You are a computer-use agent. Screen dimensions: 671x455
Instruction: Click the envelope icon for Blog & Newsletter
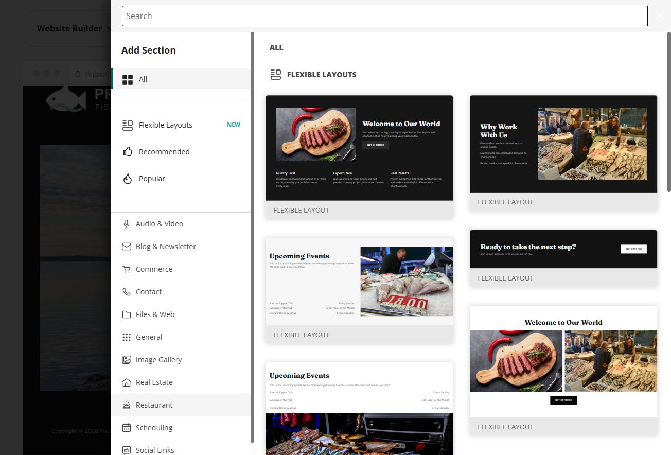127,247
